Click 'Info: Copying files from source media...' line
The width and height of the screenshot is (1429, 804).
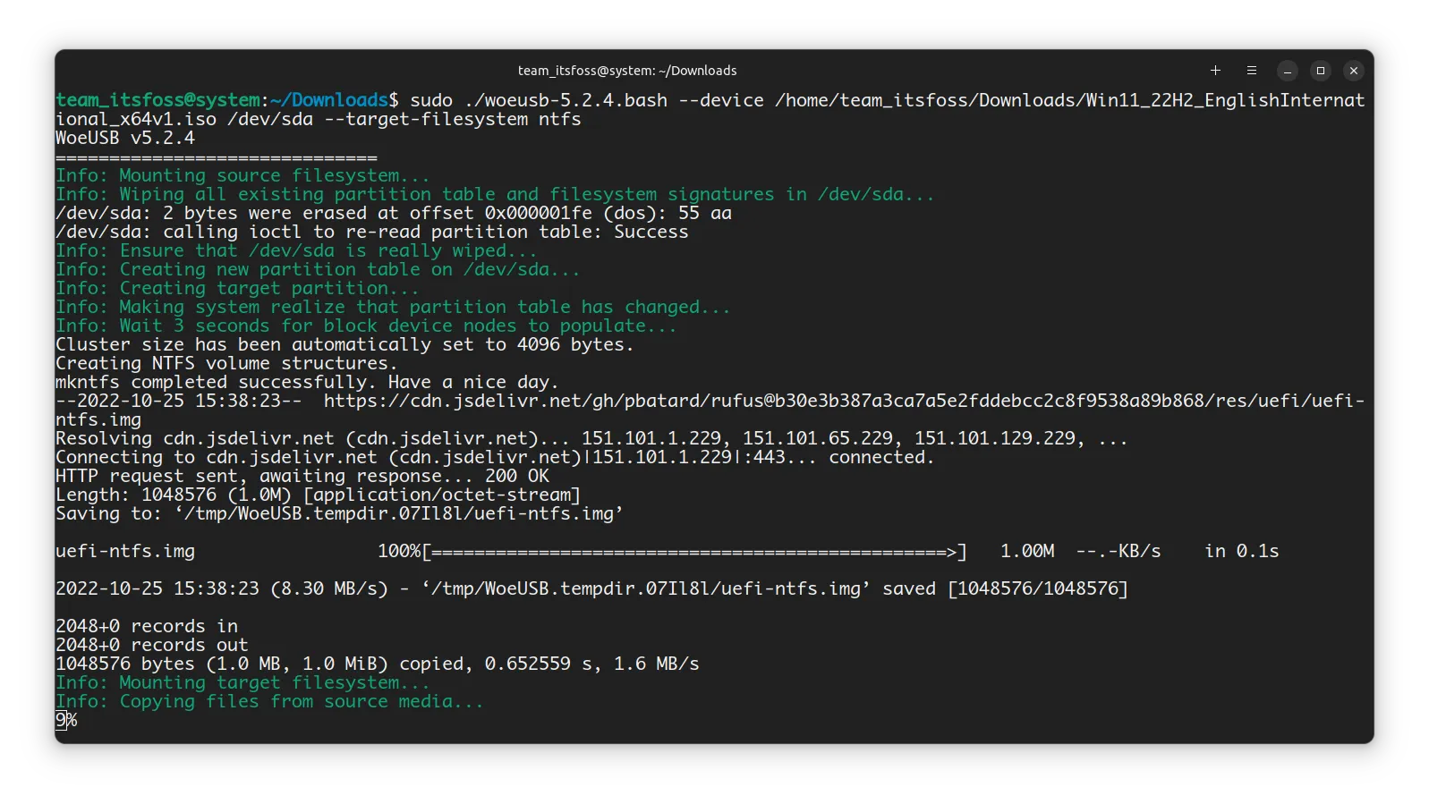tap(269, 702)
